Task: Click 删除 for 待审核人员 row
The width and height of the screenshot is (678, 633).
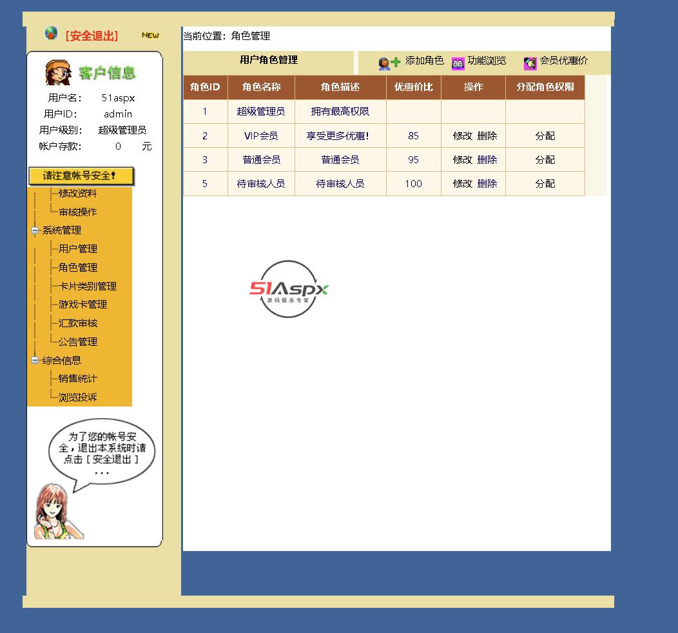Action: [487, 184]
